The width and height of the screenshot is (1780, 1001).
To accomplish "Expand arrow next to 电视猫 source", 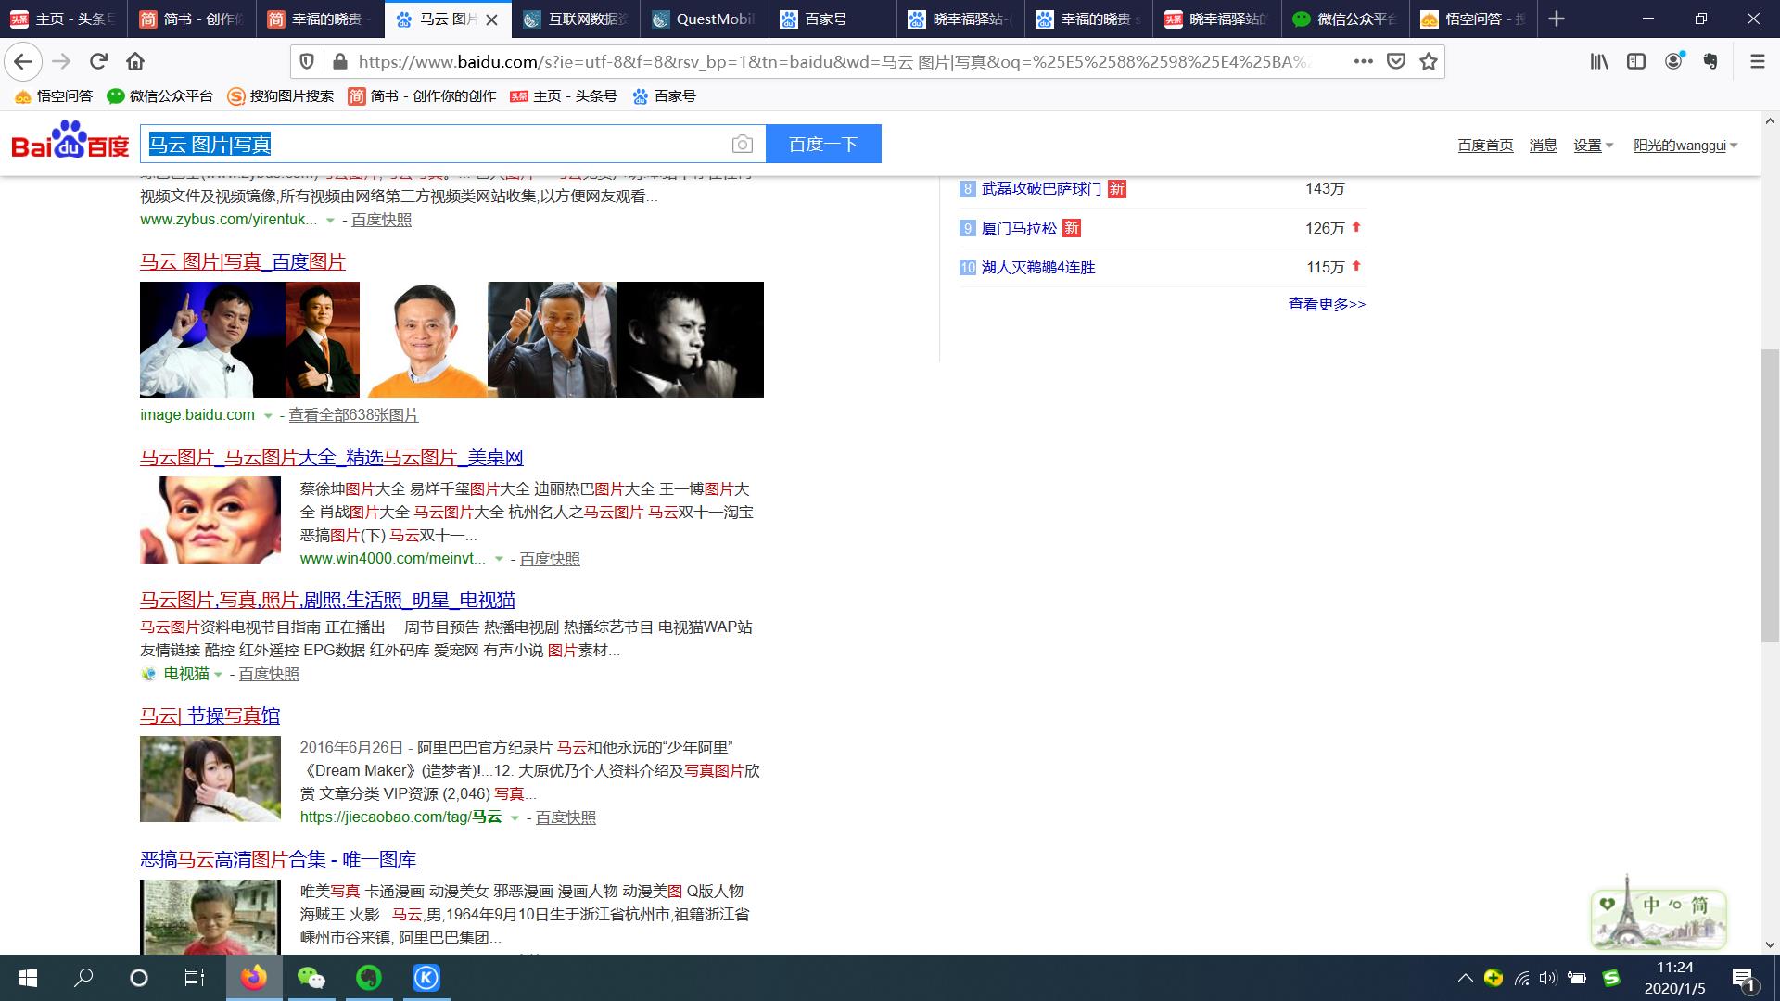I will [218, 675].
